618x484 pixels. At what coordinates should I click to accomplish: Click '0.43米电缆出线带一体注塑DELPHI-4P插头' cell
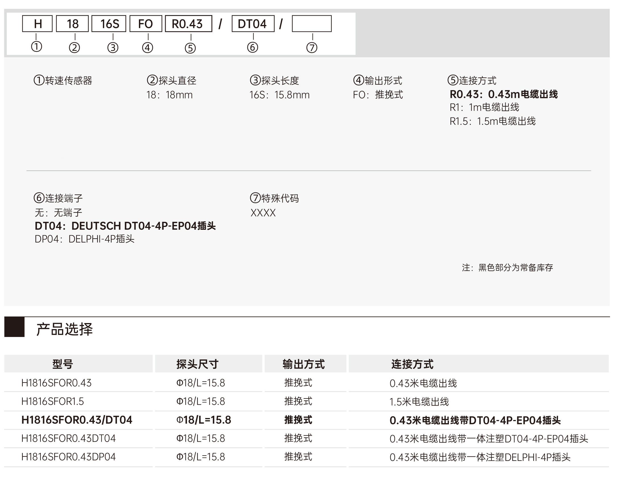pyautogui.click(x=480, y=457)
